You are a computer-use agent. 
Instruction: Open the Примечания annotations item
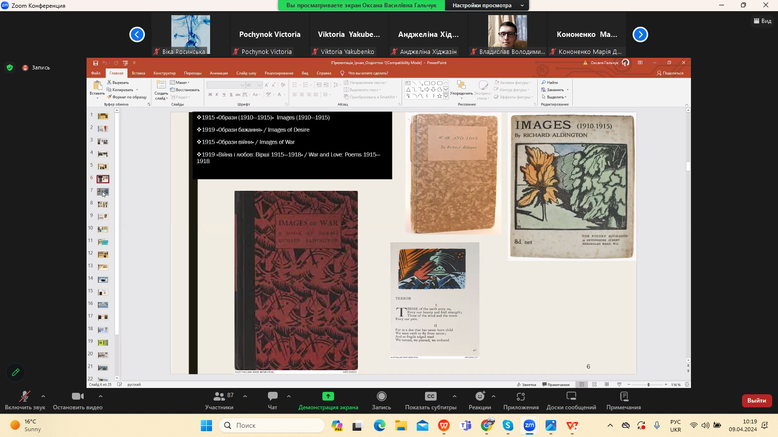click(623, 397)
